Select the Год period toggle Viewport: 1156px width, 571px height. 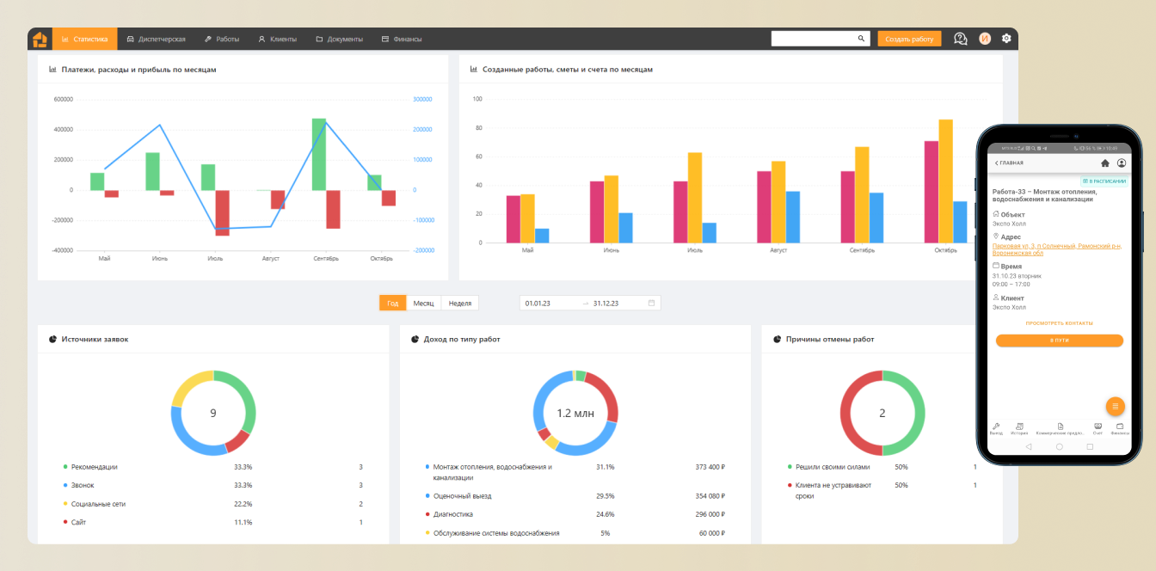393,303
